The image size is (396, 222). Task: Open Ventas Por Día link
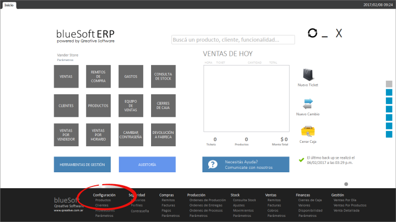[x=345, y=200]
